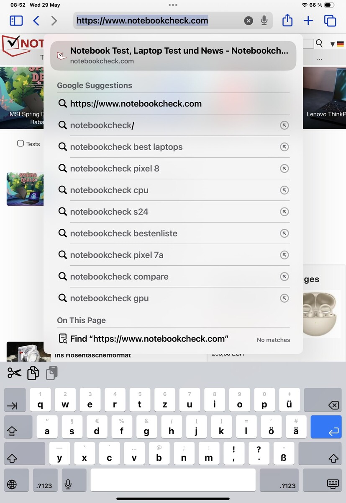Go forward to the next page
The image size is (346, 503).
[54, 21]
